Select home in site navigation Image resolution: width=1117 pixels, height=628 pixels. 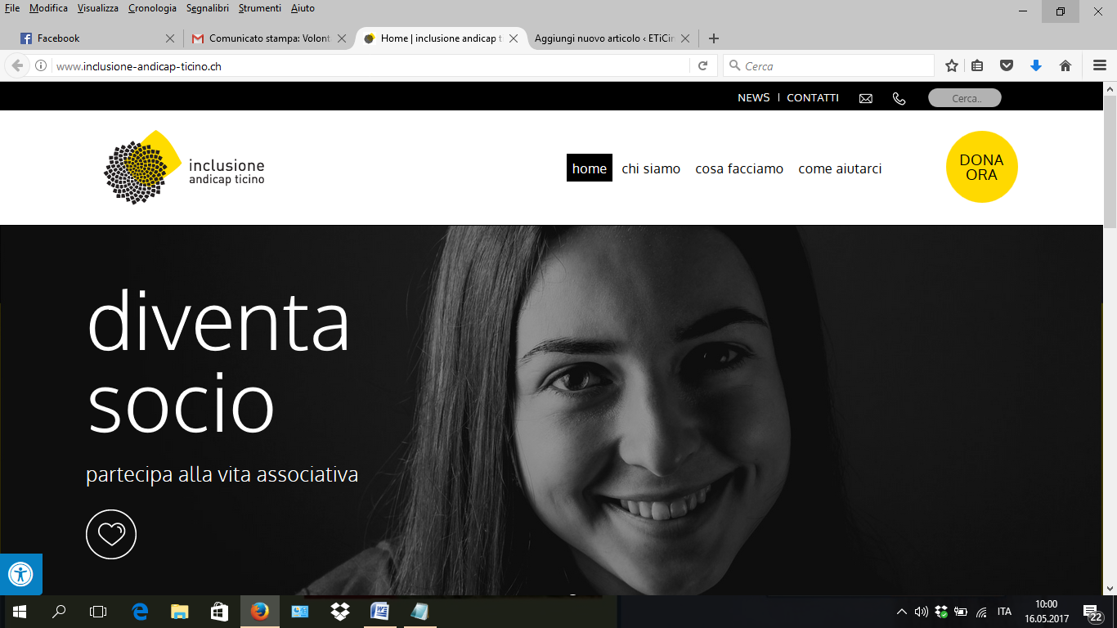(590, 168)
